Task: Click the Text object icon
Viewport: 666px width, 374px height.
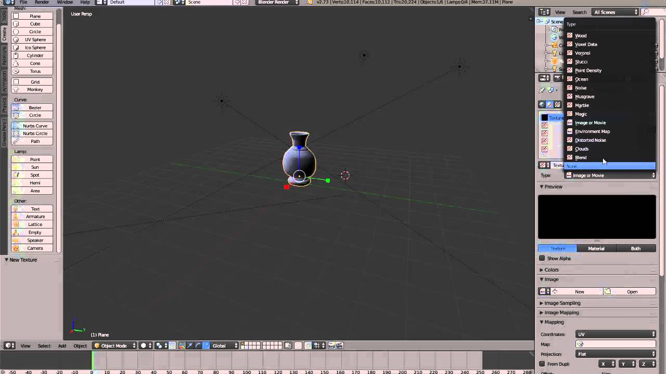Action: (x=16, y=209)
